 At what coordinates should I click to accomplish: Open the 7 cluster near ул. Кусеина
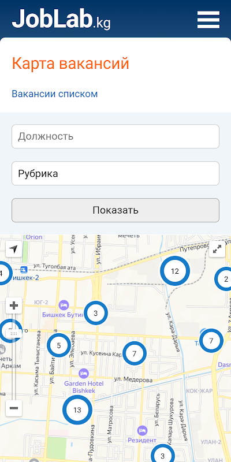pos(135,353)
